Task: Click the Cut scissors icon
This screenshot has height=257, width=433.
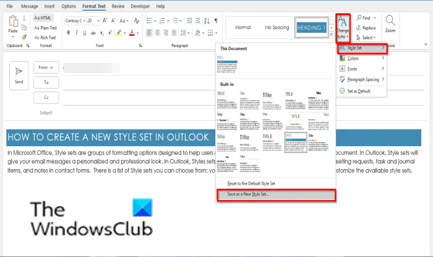Action: [24, 18]
